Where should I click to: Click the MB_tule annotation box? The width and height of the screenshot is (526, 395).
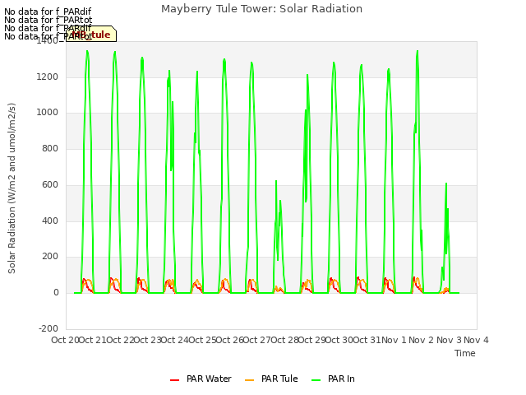(x=91, y=34)
